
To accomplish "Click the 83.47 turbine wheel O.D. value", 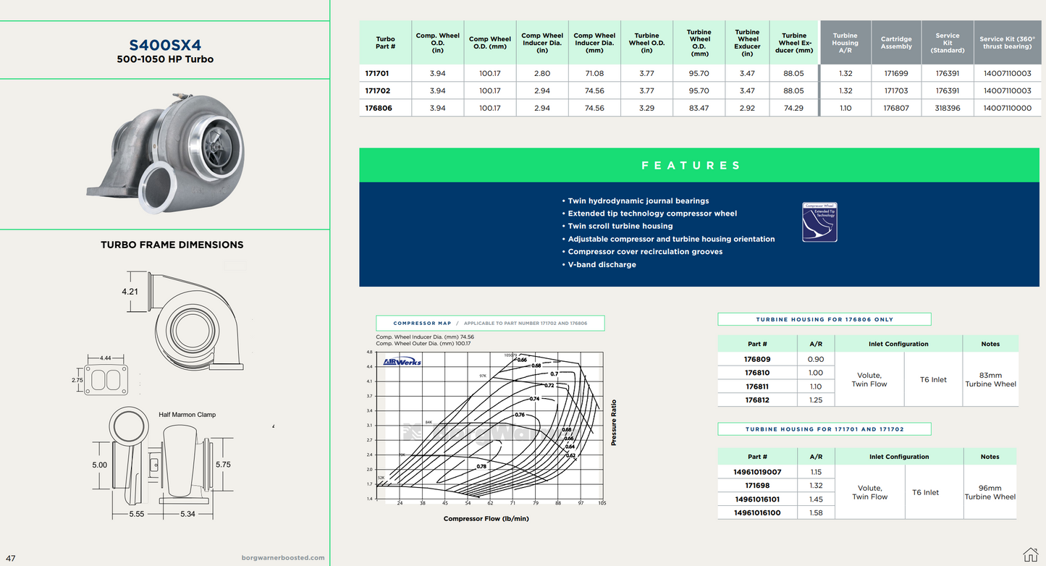I will click(699, 108).
